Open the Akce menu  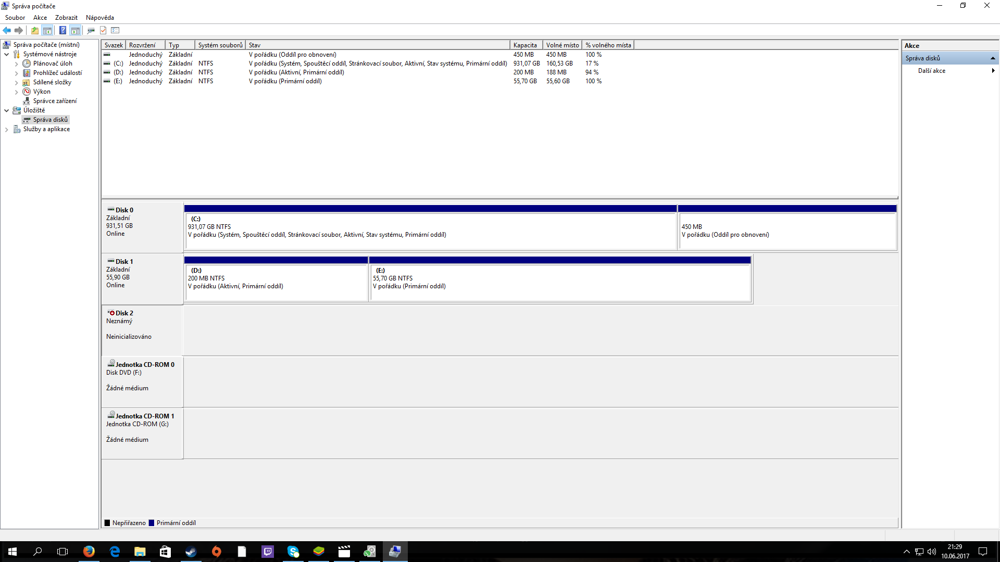[40, 18]
